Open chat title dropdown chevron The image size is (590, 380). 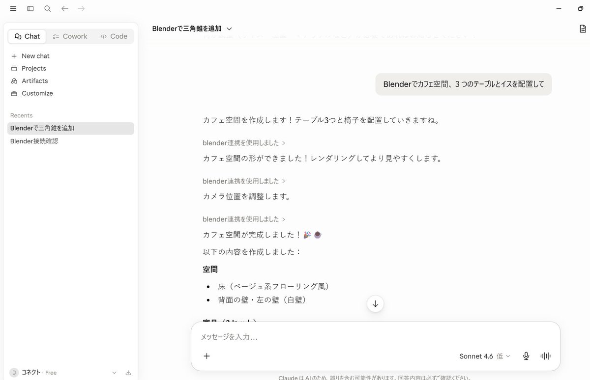click(229, 29)
